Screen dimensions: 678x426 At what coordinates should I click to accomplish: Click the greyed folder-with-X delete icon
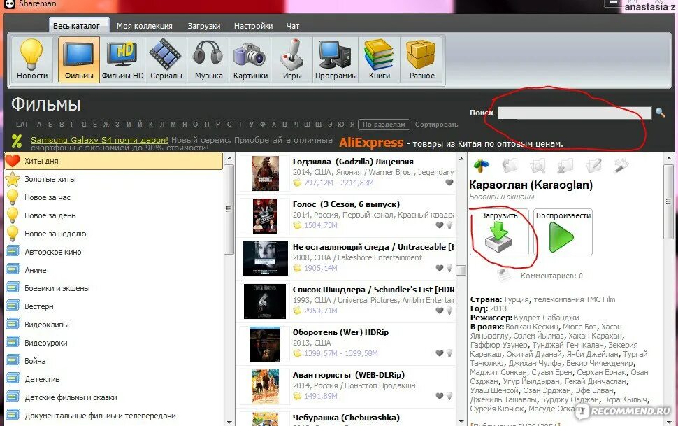pos(565,165)
